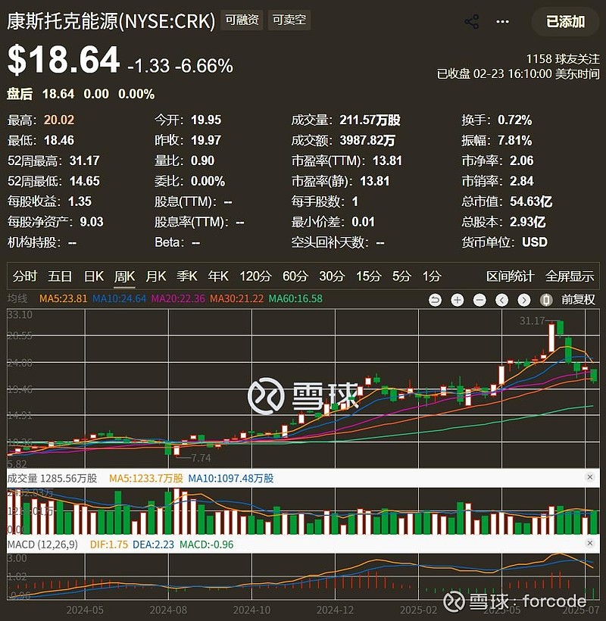Click the share icon next to stock title
The image size is (606, 621).
coord(471,21)
